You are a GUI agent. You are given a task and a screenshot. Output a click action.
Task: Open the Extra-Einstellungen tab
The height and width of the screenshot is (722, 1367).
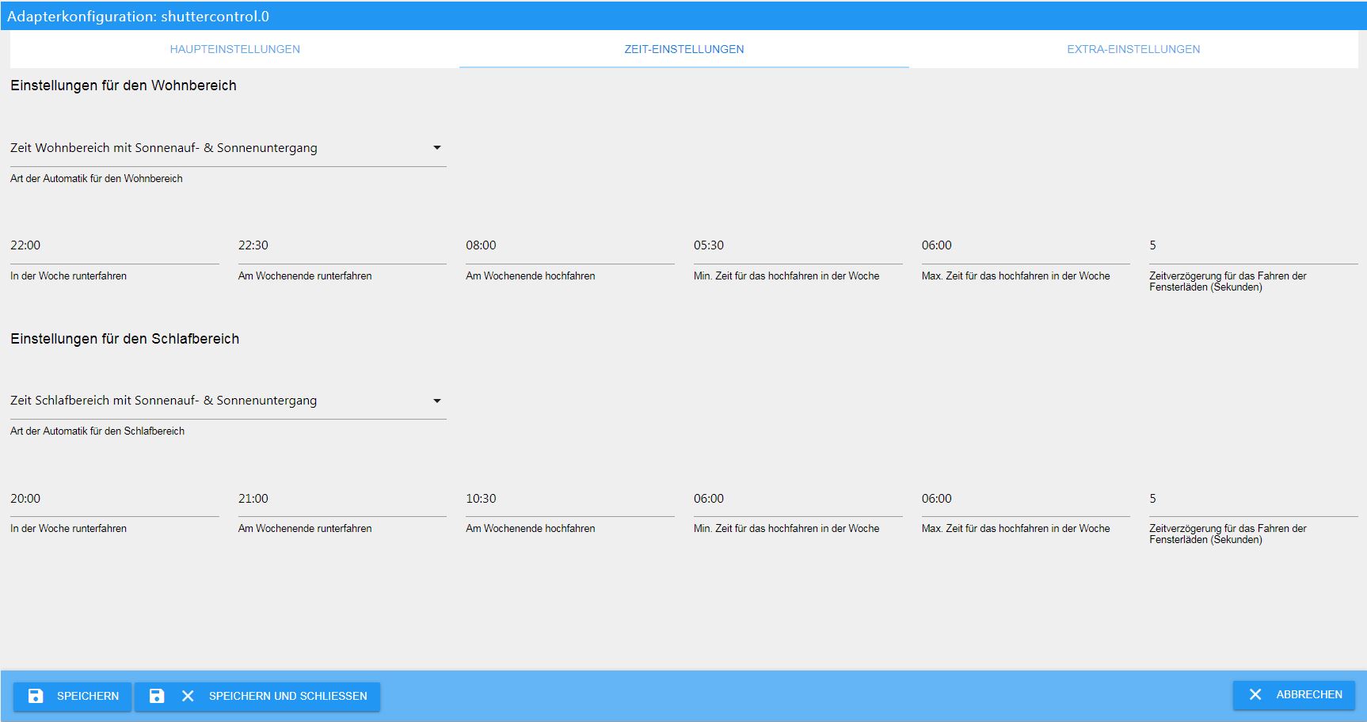(x=1133, y=49)
